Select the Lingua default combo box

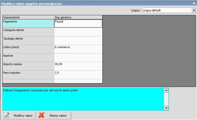point(169,10)
